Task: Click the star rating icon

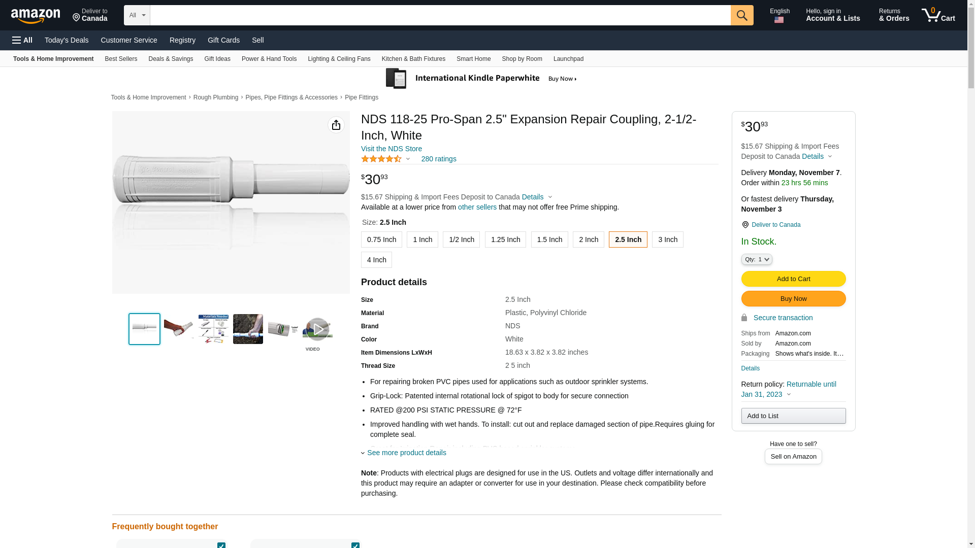Action: pyautogui.click(x=381, y=159)
